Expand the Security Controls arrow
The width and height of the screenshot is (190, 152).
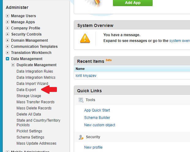coord(8,34)
